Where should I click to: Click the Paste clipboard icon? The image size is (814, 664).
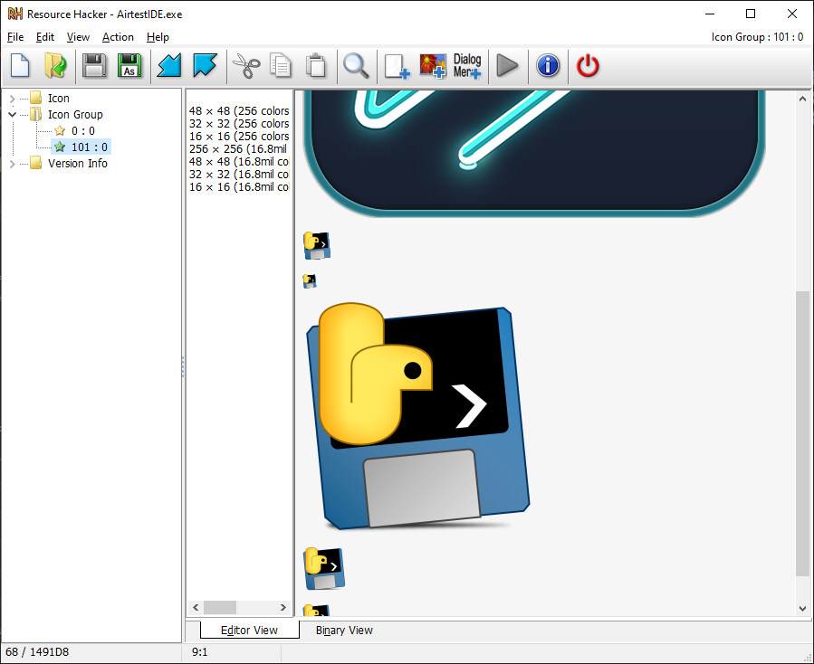[x=316, y=66]
